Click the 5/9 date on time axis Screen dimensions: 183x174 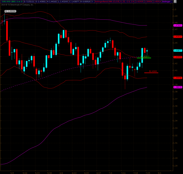pyautogui.click(x=12, y=173)
